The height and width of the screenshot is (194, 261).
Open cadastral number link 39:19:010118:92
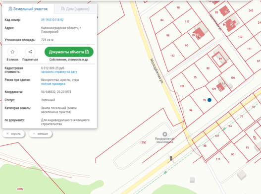pyautogui.click(x=52, y=20)
